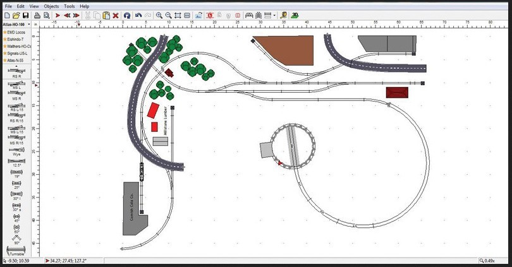The width and height of the screenshot is (512, 267).
Task: Open a layout file with folder icon
Action: pos(16,15)
